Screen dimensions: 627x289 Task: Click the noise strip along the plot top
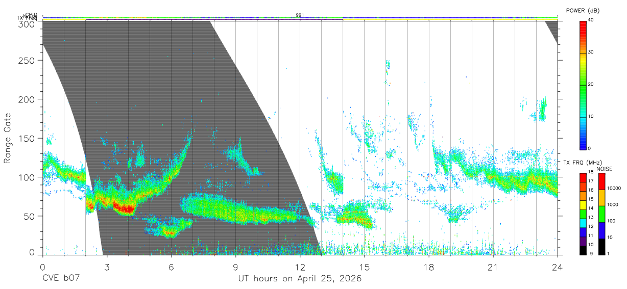point(300,17)
